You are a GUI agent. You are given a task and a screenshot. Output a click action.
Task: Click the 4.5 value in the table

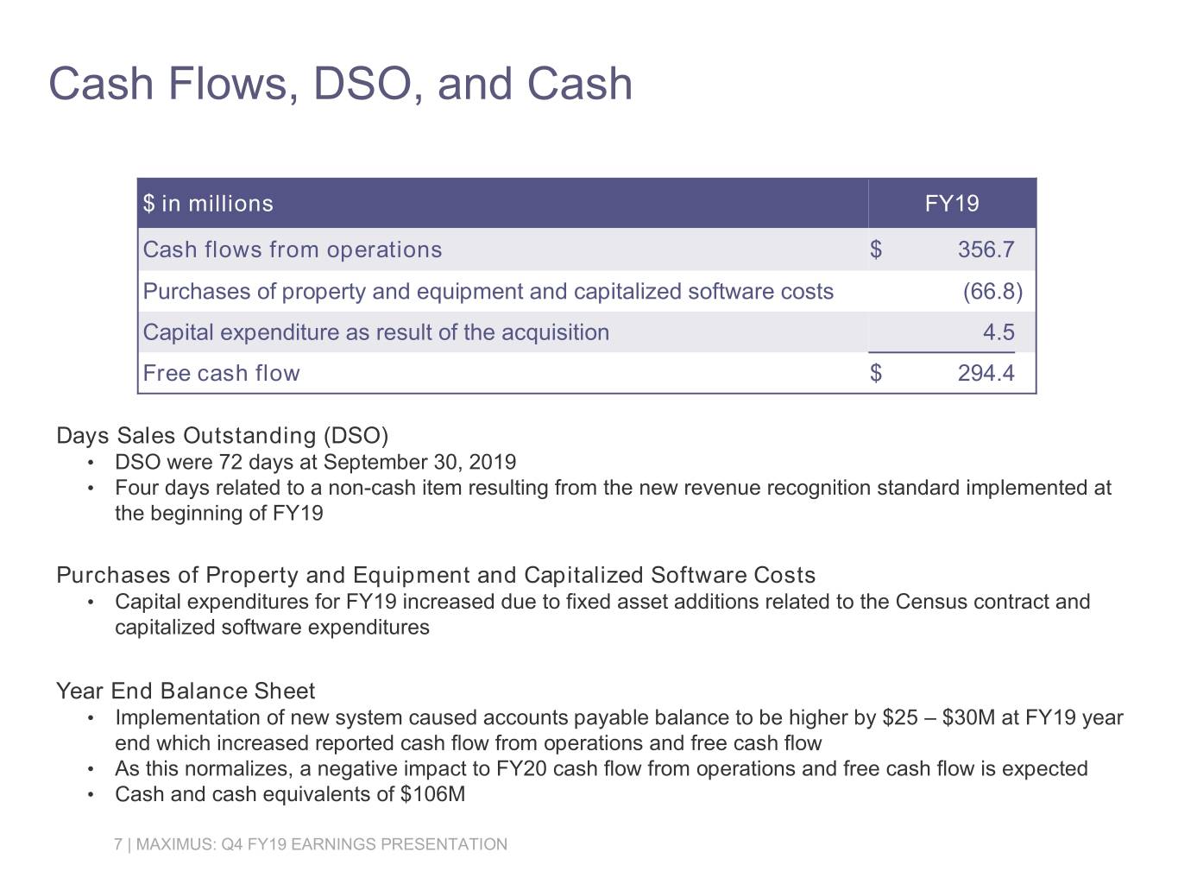[998, 332]
